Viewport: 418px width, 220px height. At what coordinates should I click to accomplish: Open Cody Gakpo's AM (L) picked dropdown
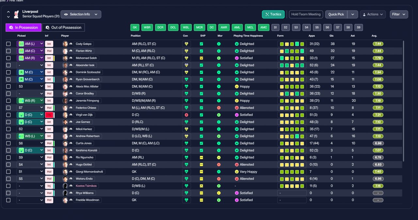point(30,44)
